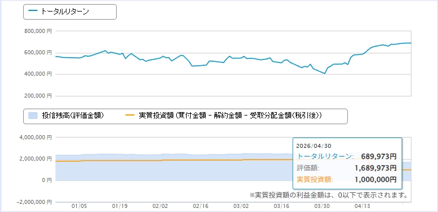Screen dimensions: 438x212
Task: Click the 2026/04/30 tooltip date
Action: (x=313, y=146)
